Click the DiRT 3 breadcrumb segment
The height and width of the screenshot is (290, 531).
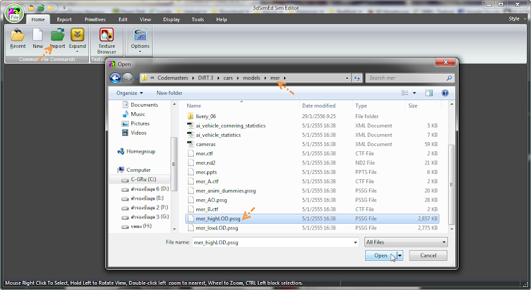tap(206, 78)
